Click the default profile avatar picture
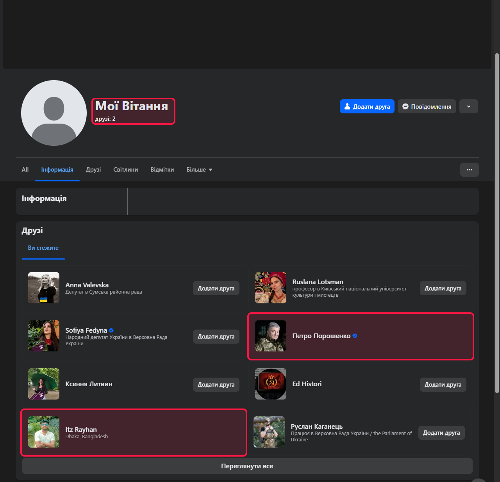This screenshot has width=500, height=482. (54, 113)
